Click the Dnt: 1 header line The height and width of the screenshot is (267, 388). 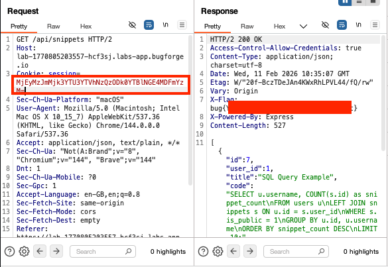tap(29, 168)
